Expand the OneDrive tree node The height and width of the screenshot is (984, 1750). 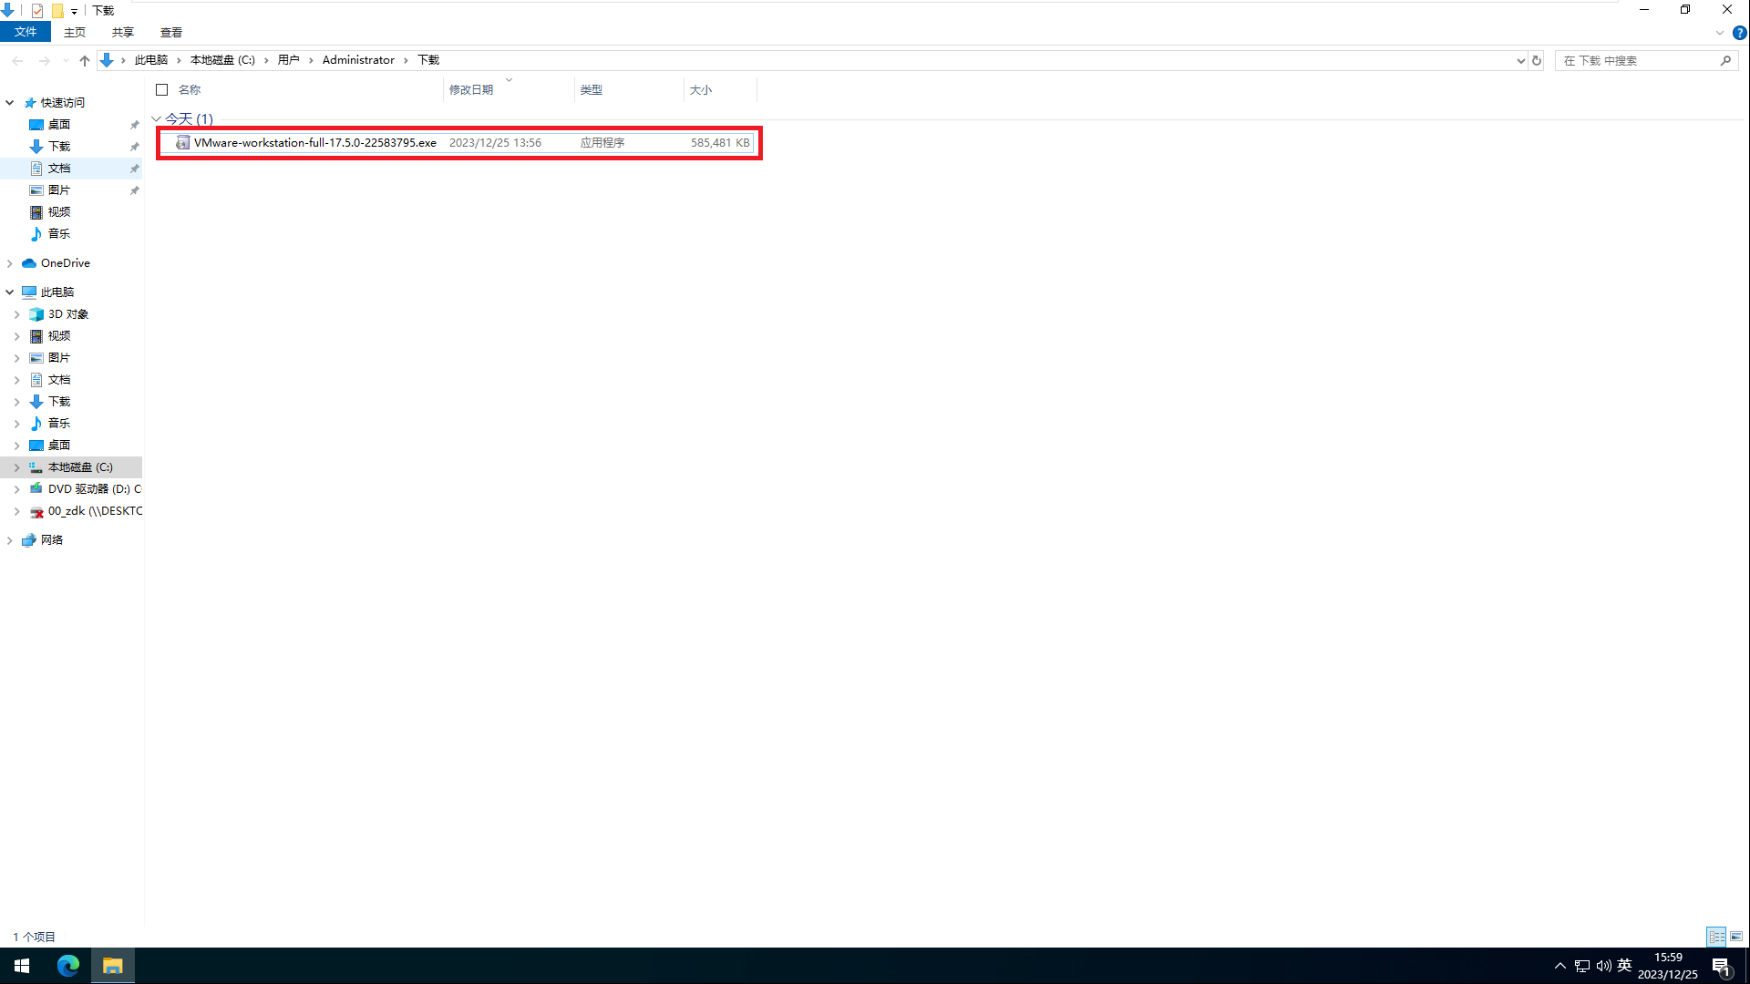[9, 263]
